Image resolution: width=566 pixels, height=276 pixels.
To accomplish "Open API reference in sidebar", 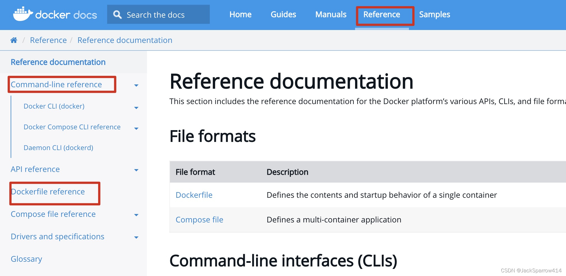I will (35, 169).
